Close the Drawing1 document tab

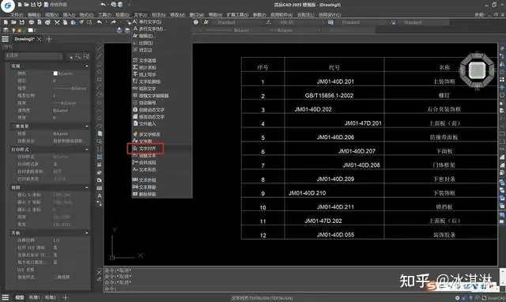(39, 39)
